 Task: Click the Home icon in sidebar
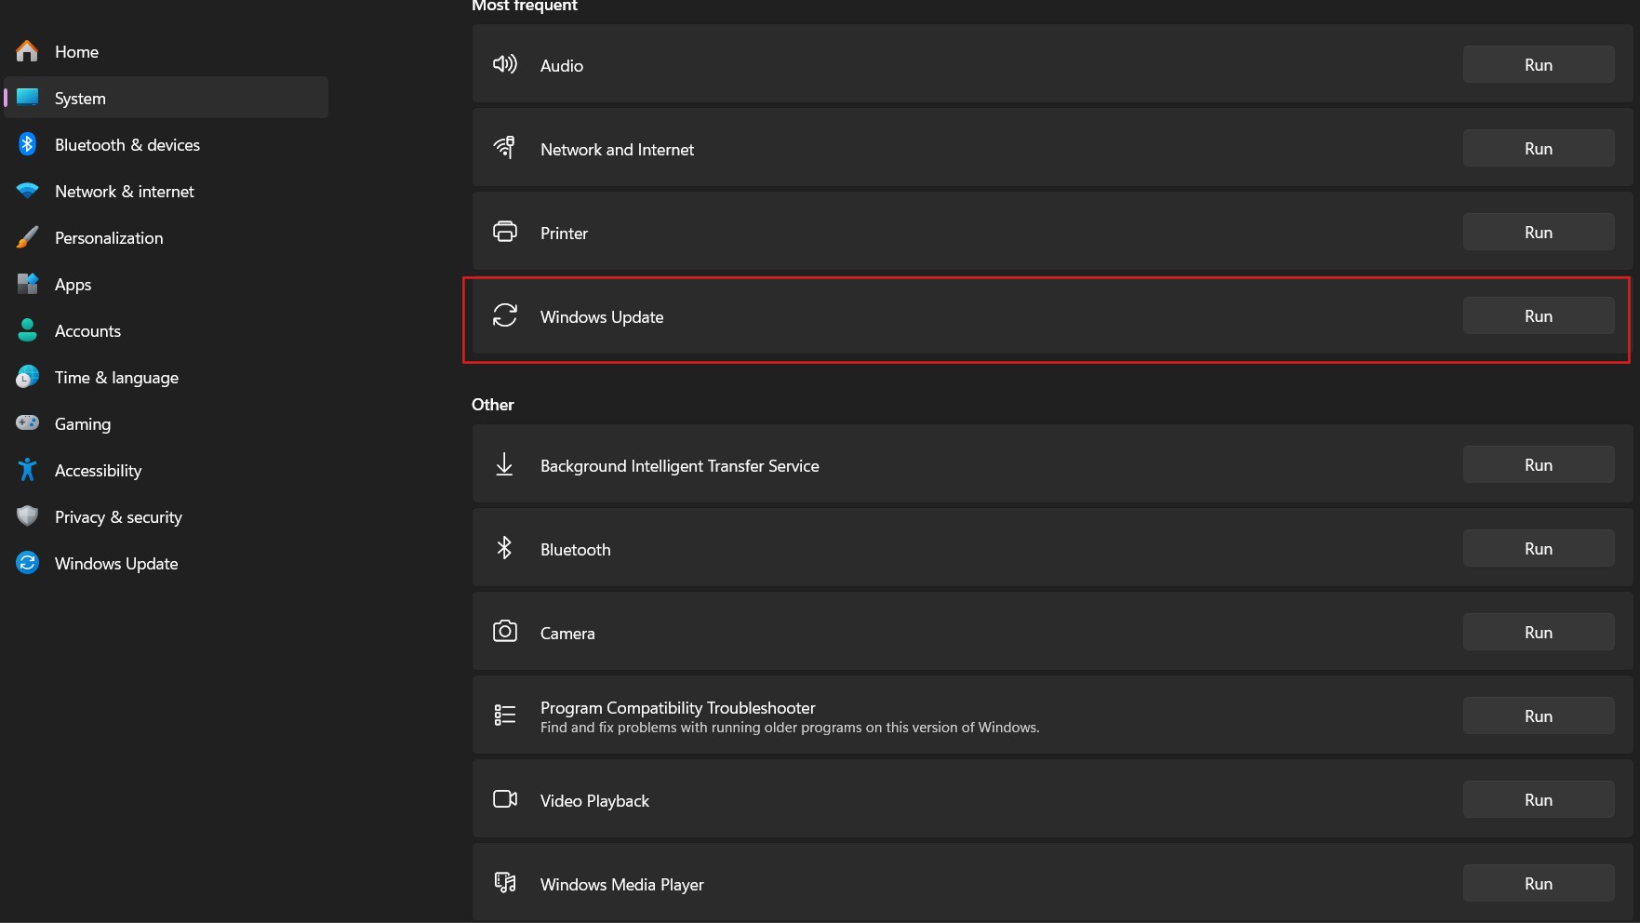click(x=28, y=51)
